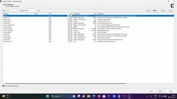Open Skip dropdown for emacs-basic
177x99 pixels.
click(68, 23)
